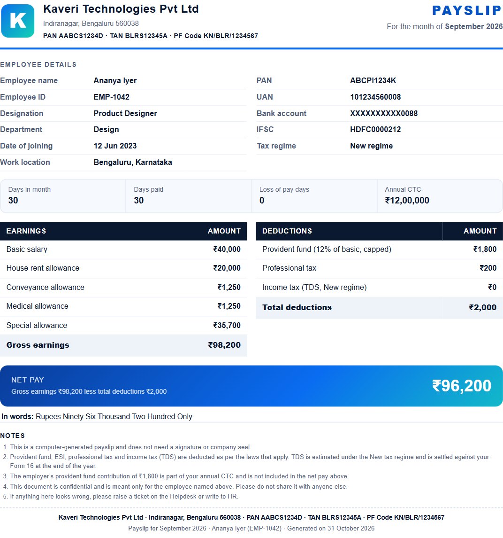Image resolution: width=503 pixels, height=538 pixels.
Task: Click the footer 'Generated on 31 October 2026' line
Action: 251,529
